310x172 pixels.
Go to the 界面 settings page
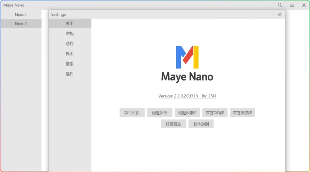[x=70, y=54]
